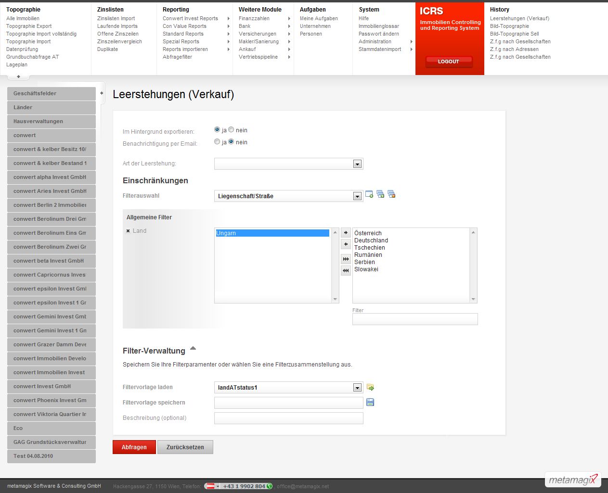Click the remove all filters stacked-windows icon
The height and width of the screenshot is (493, 608).
tap(391, 194)
